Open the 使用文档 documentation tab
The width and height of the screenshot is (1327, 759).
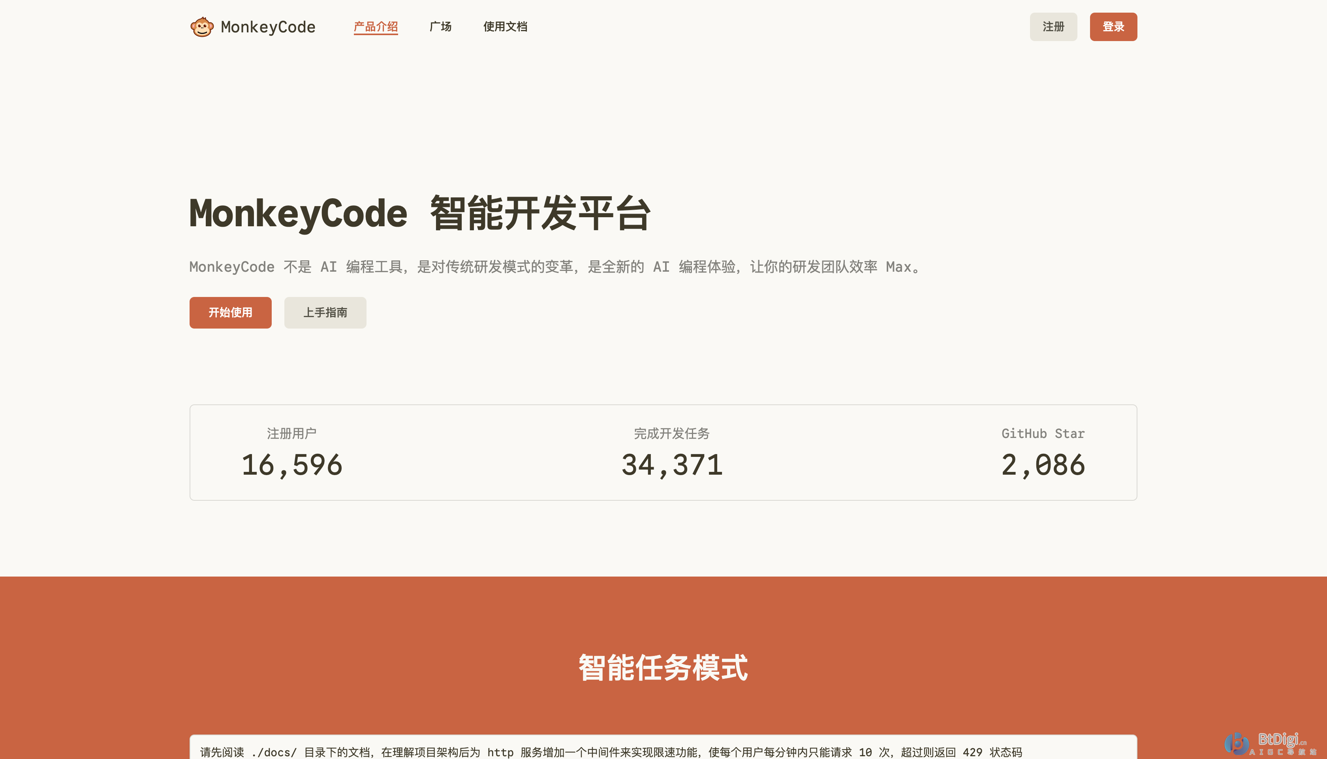(505, 26)
